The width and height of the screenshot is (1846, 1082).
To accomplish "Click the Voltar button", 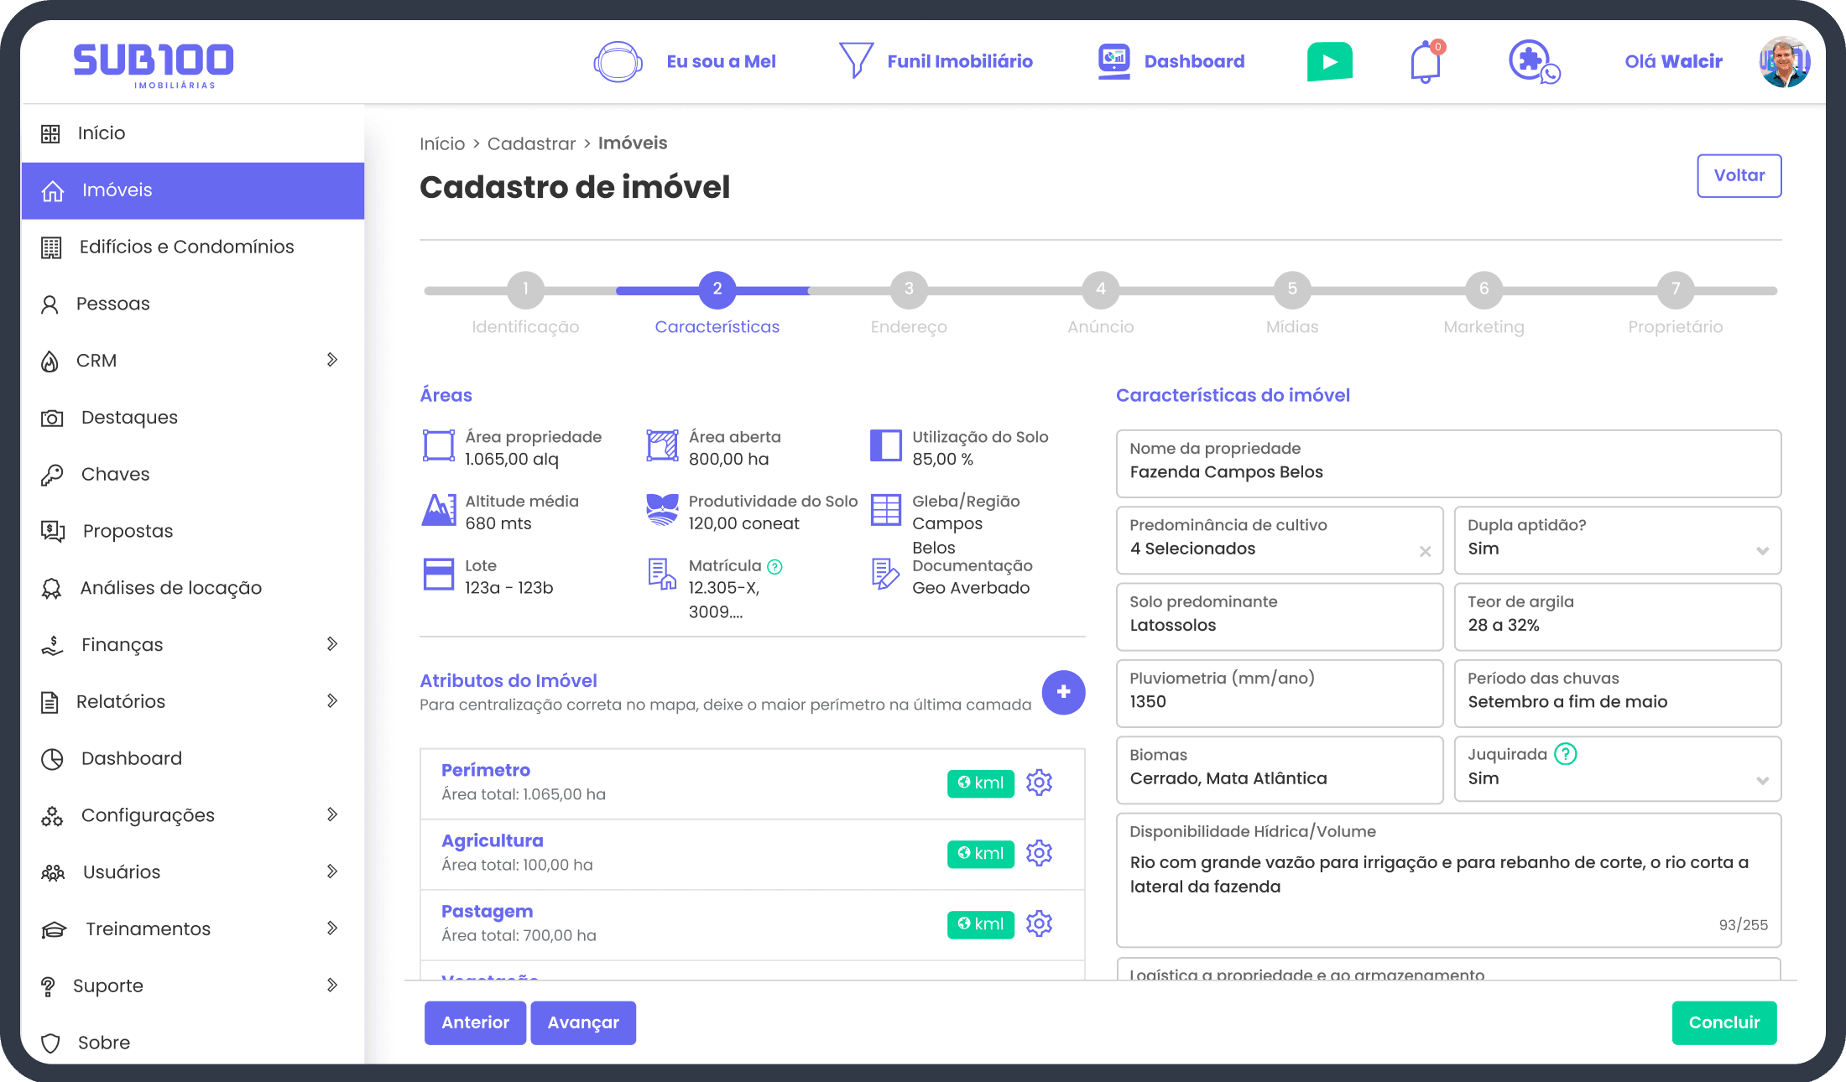I will 1739,175.
